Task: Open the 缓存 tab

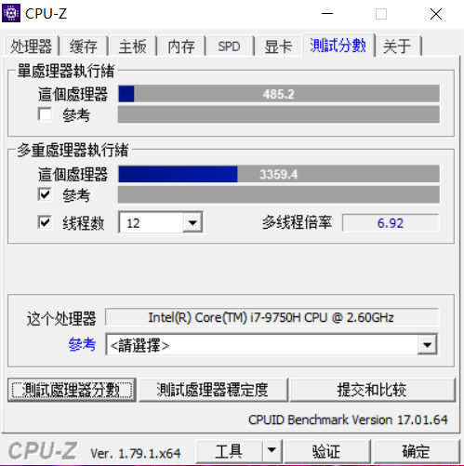Action: (84, 47)
